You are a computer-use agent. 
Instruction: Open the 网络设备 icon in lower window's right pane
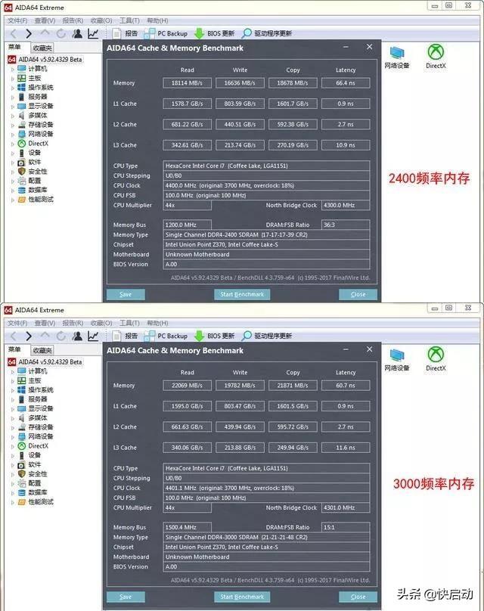(x=397, y=360)
